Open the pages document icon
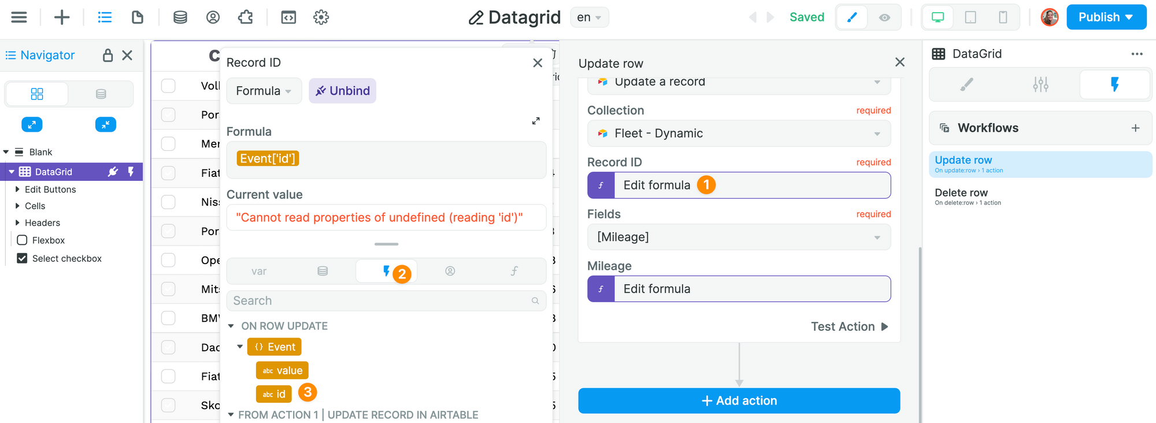Image resolution: width=1156 pixels, height=423 pixels. tap(138, 17)
